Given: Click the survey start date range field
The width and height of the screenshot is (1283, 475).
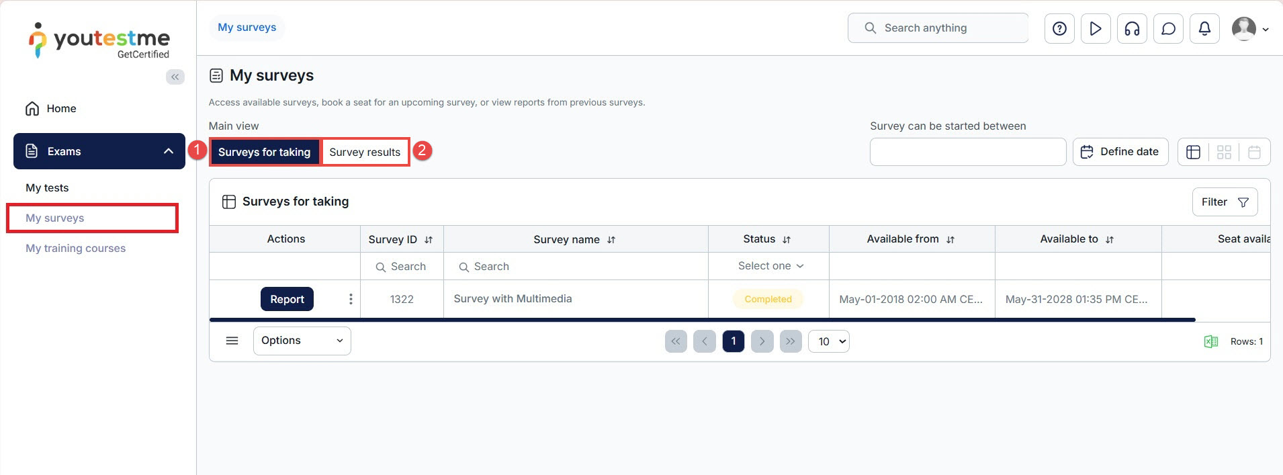Looking at the screenshot, I should tap(968, 152).
